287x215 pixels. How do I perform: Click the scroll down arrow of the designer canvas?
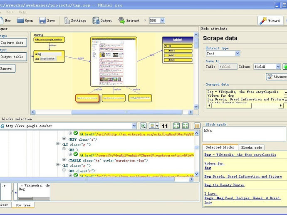[x=196, y=107]
